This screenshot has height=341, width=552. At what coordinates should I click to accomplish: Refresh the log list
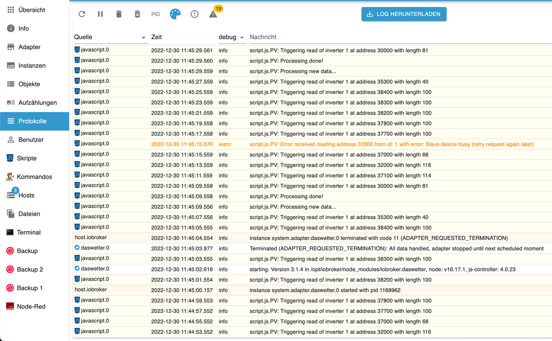pos(82,14)
